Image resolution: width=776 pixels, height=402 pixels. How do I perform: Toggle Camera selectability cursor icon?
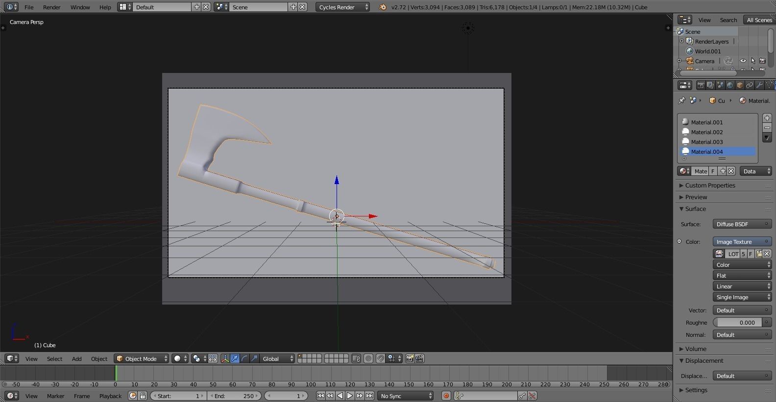click(753, 61)
